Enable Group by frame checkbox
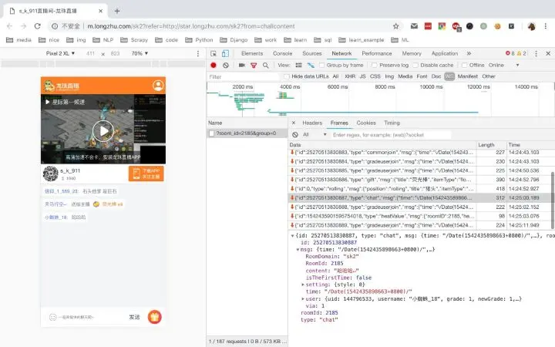The height and width of the screenshot is (347, 555). (x=321, y=65)
